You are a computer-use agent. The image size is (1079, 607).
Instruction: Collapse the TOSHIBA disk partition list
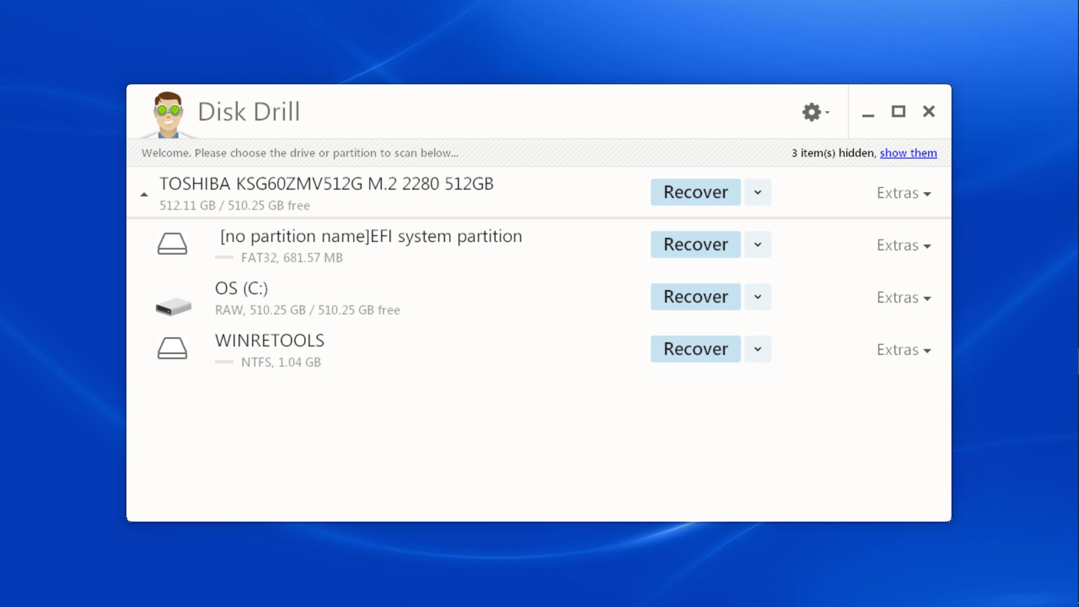pos(144,194)
